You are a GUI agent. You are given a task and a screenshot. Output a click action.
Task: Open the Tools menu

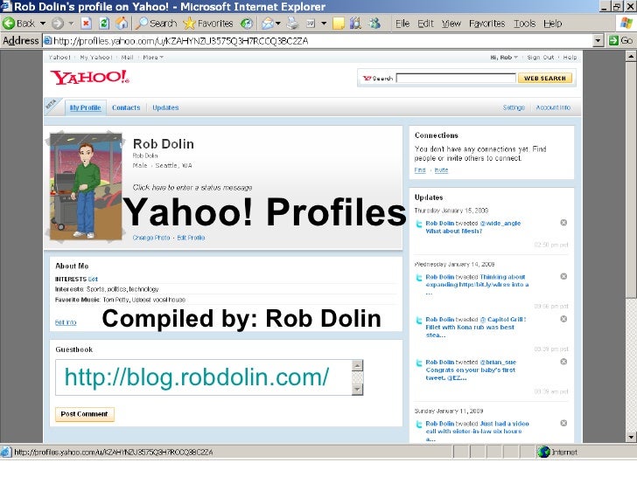pos(524,24)
